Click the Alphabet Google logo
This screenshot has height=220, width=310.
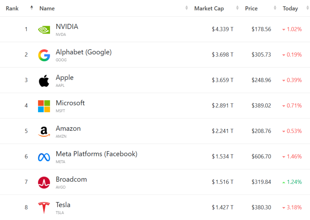click(44, 55)
